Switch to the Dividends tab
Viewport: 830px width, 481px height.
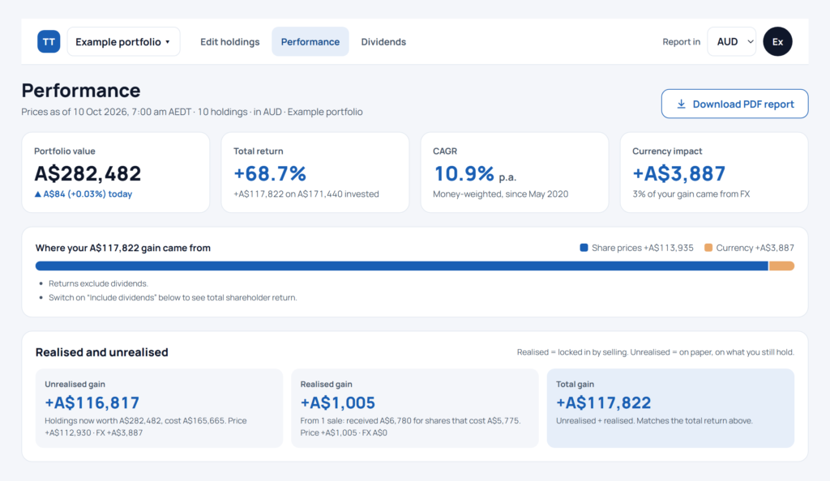[x=383, y=42]
